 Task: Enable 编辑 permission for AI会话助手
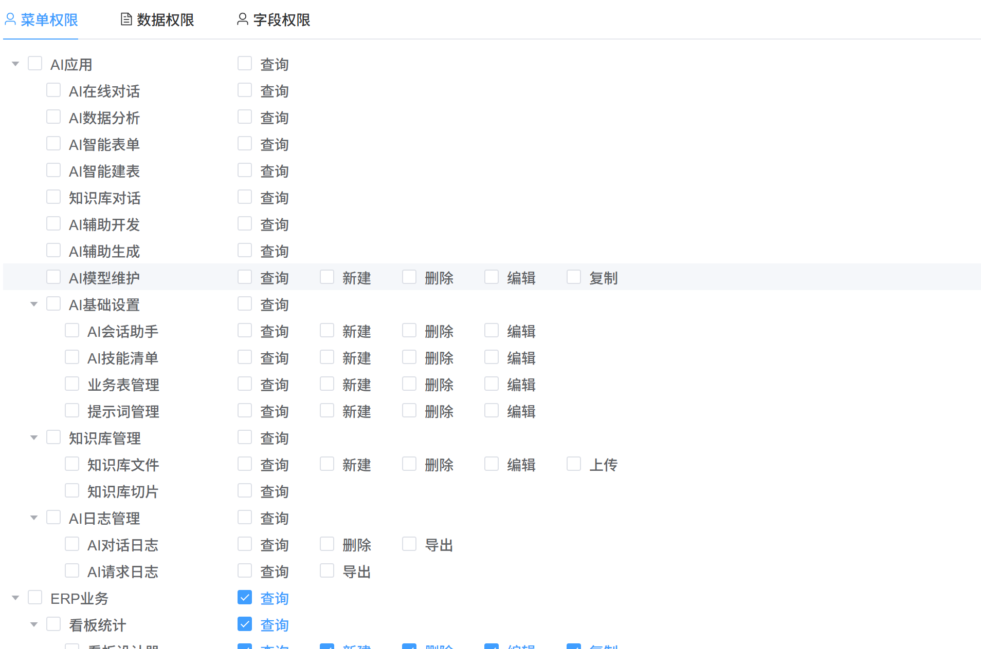pyautogui.click(x=492, y=331)
